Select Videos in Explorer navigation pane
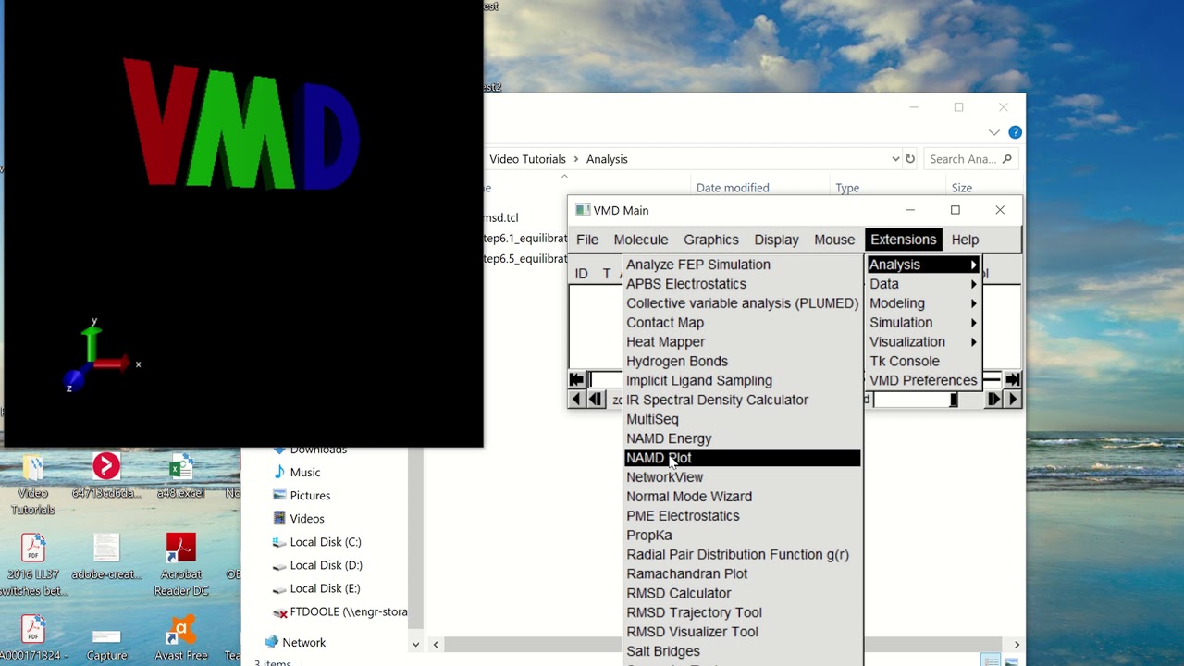This screenshot has width=1184, height=666. [x=306, y=519]
